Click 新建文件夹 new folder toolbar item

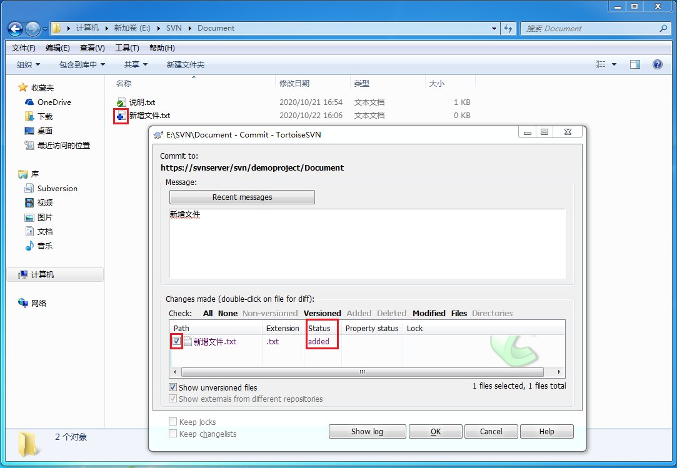click(186, 64)
